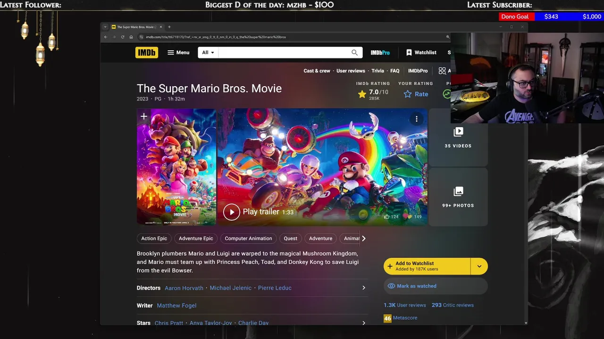Click the all topics grid icon

point(442,71)
